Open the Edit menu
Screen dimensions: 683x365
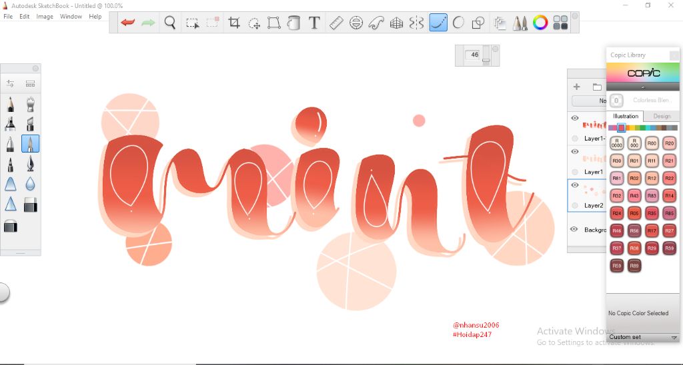[x=25, y=17]
